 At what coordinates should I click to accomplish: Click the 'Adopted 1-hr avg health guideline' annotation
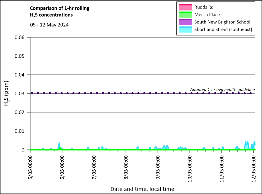(x=222, y=89)
